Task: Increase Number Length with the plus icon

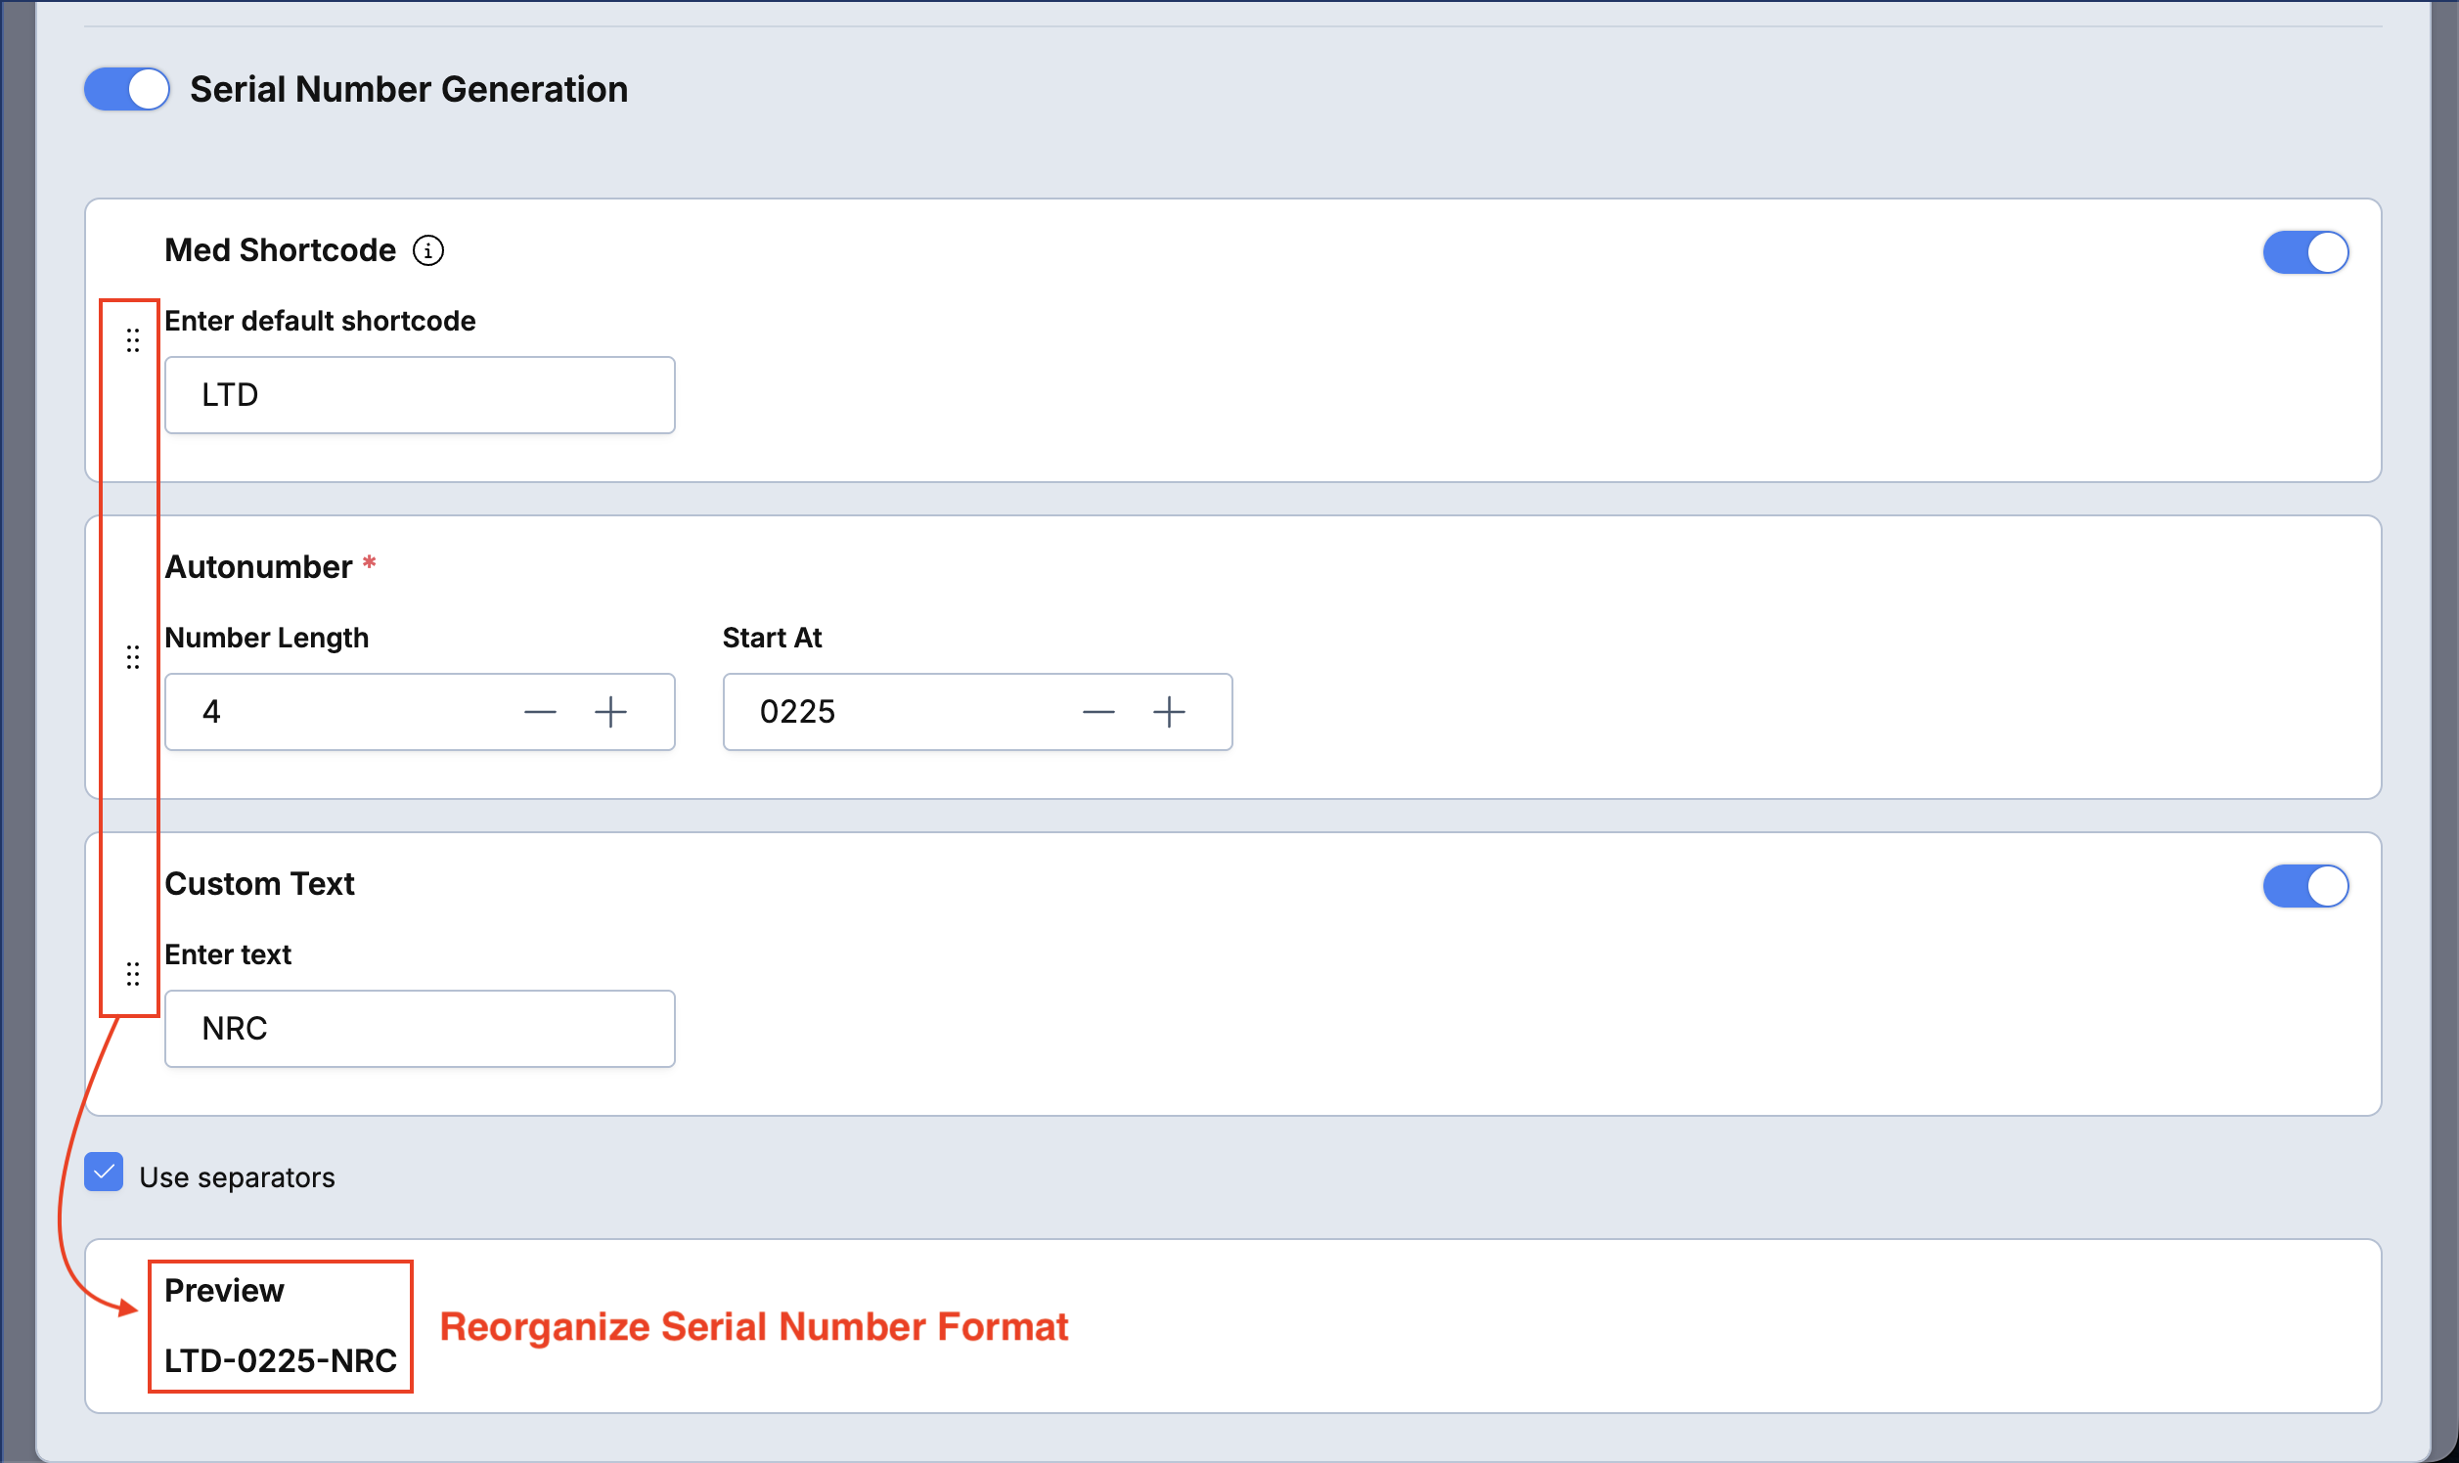Action: 611,712
